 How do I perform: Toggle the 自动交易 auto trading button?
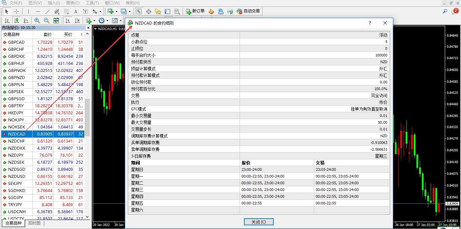[x=248, y=11]
